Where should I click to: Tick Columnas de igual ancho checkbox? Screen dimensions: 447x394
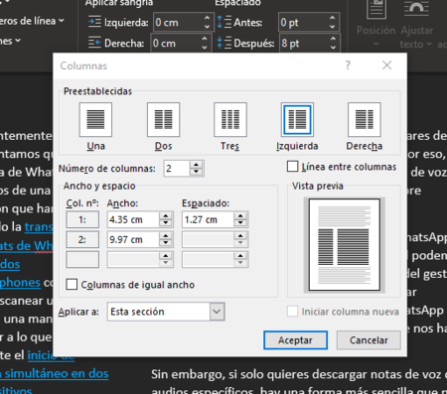click(x=72, y=284)
